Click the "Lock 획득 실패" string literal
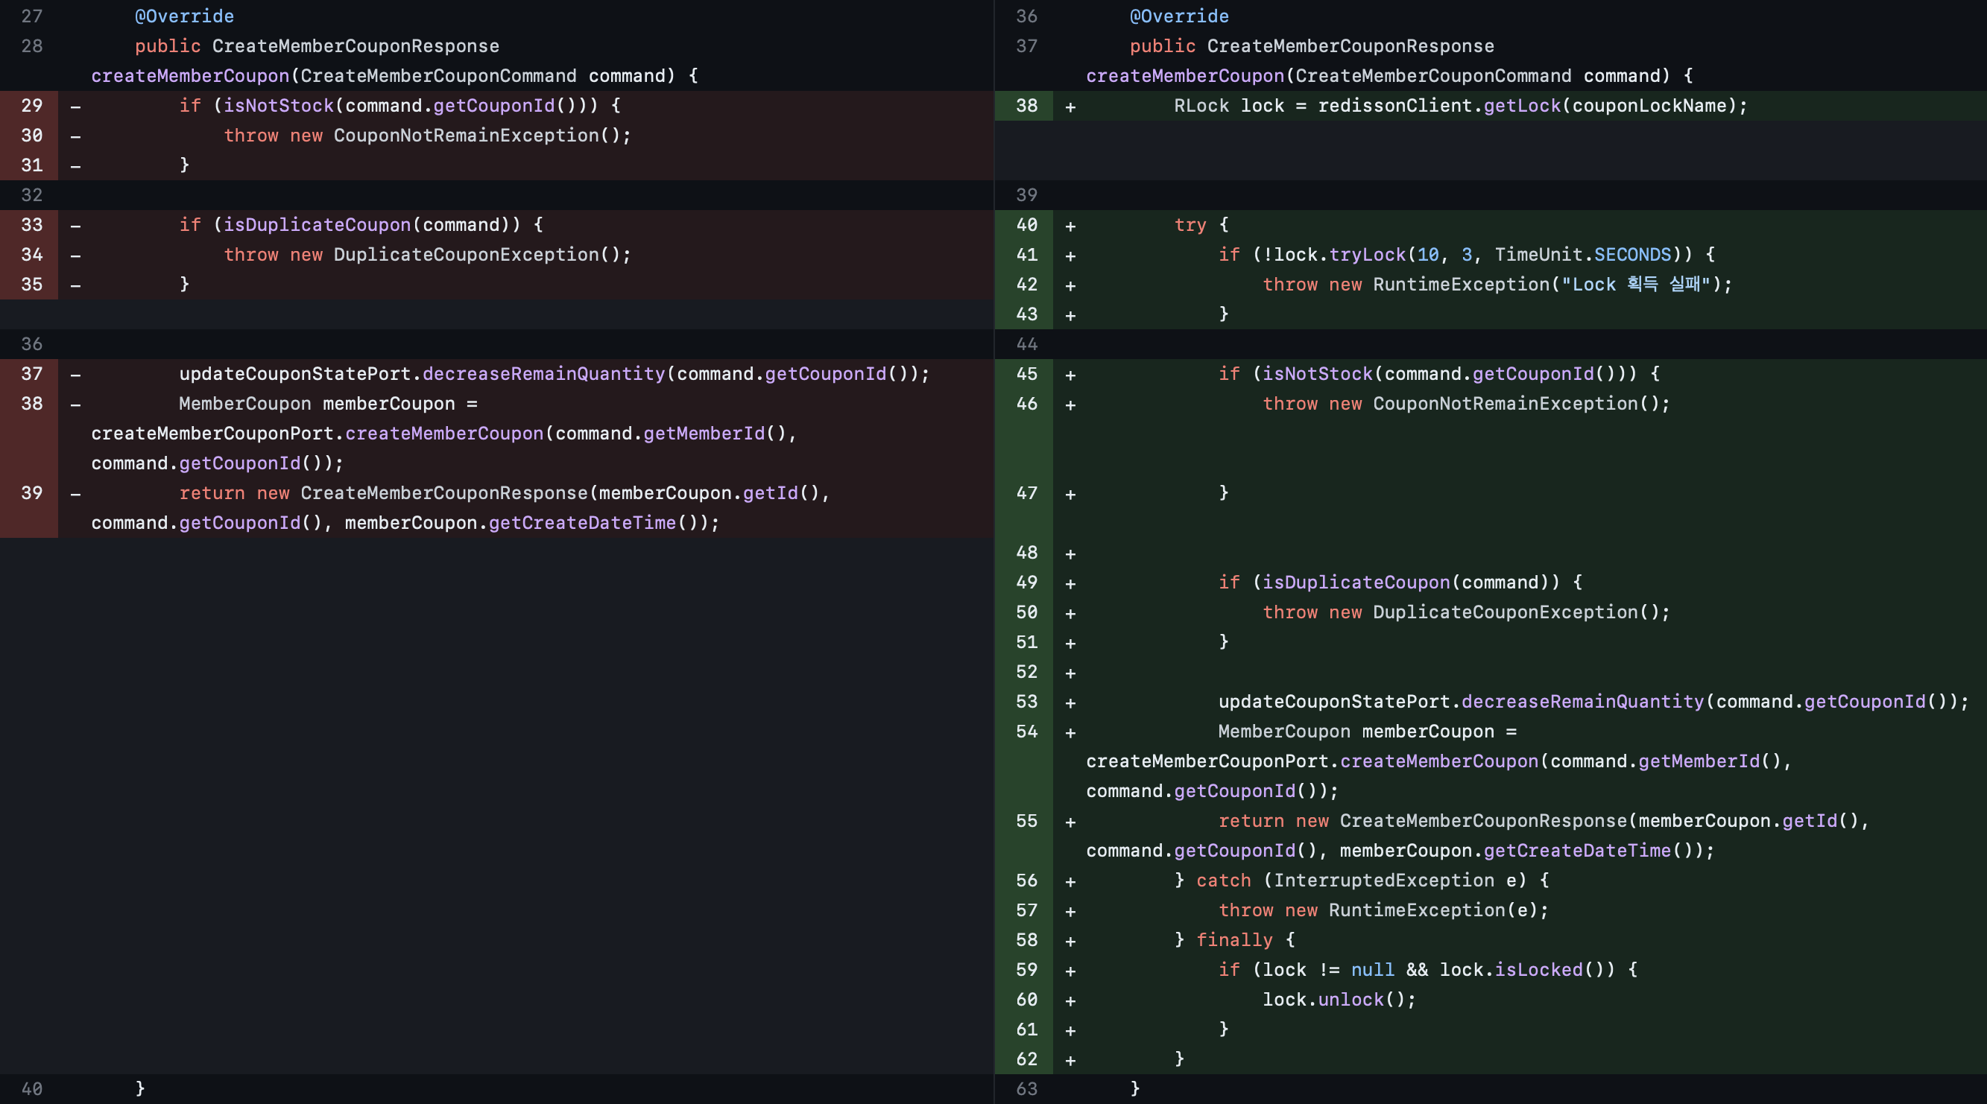 tap(1635, 285)
